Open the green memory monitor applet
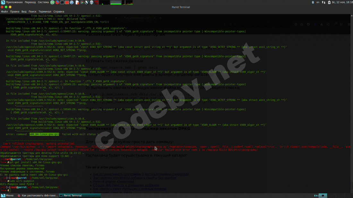The image size is (353, 198). [x=116, y=3]
